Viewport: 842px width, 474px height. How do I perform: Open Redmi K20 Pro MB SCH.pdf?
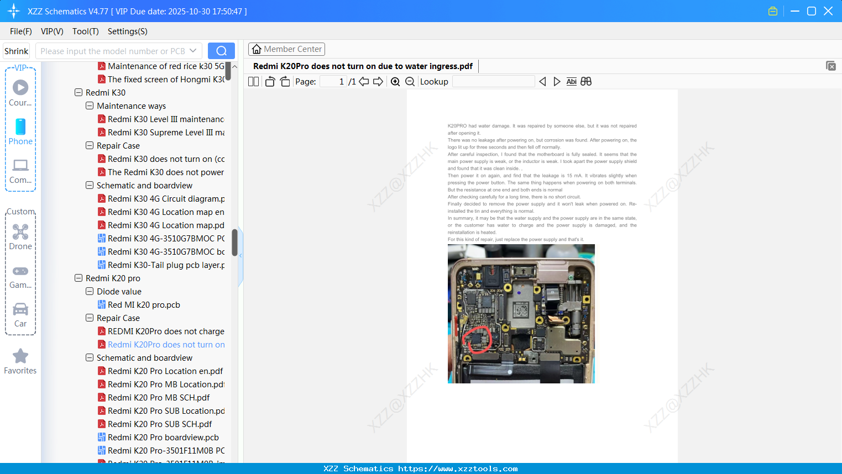[x=154, y=398]
